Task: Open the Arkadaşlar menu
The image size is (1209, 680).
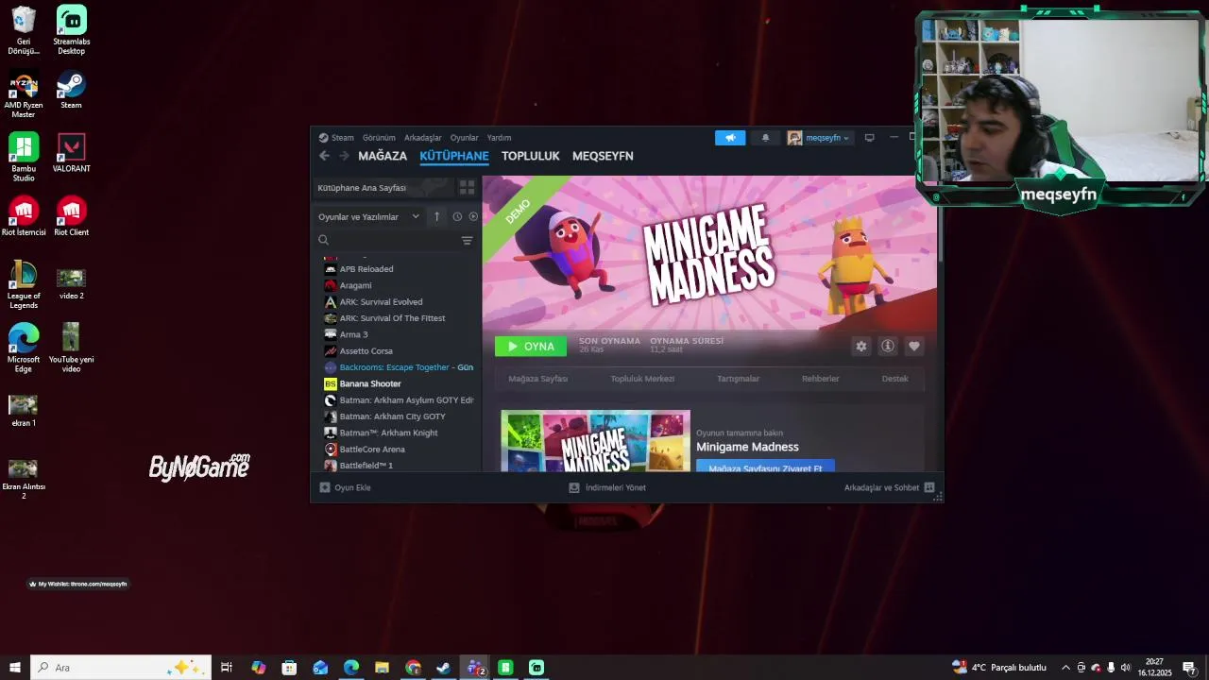Action: (423, 138)
